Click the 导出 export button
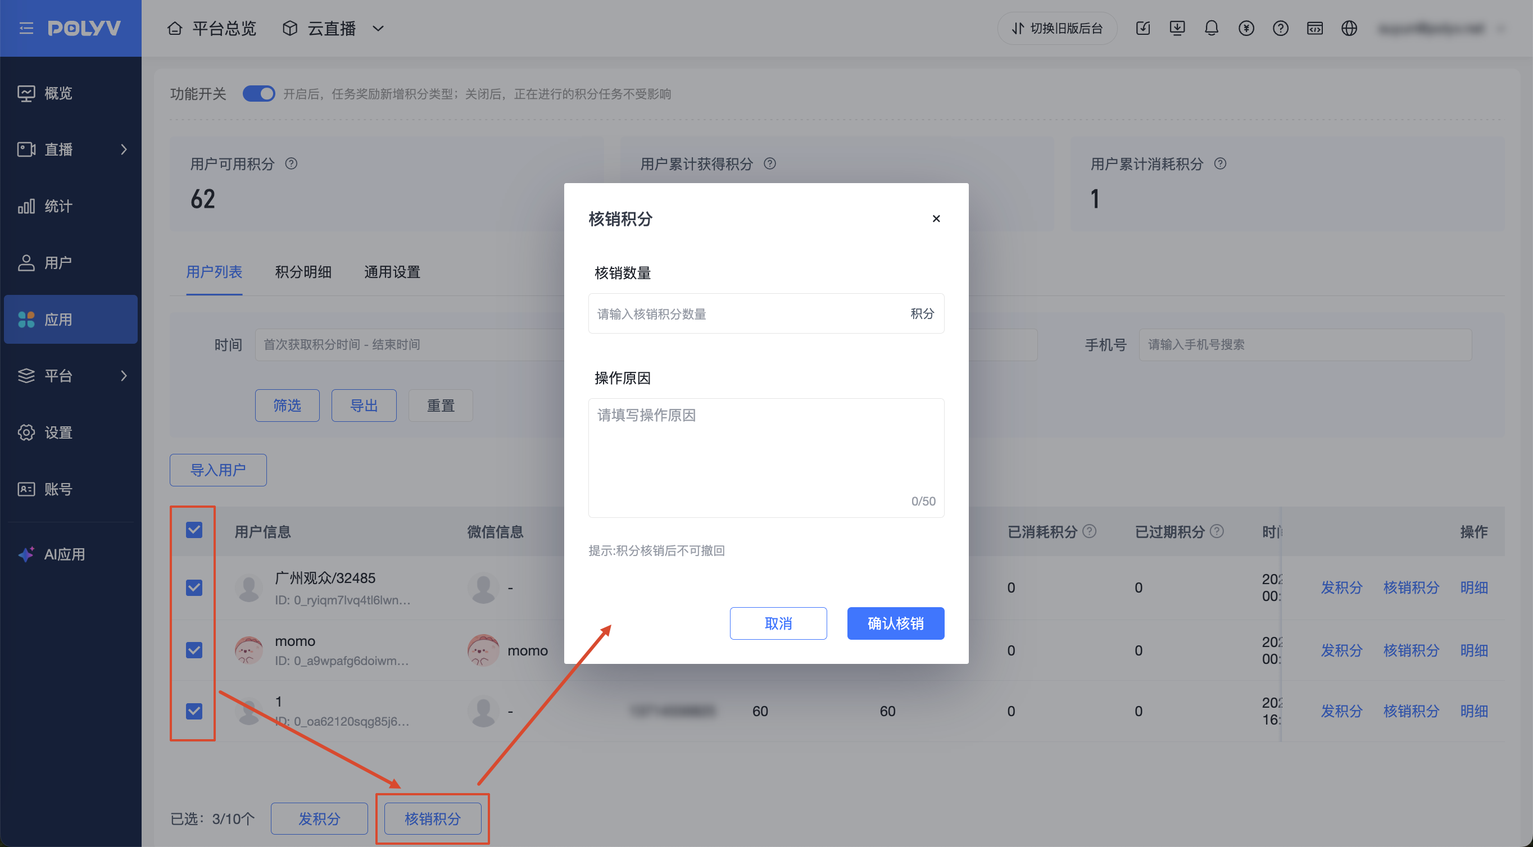This screenshot has height=847, width=1533. [x=364, y=406]
